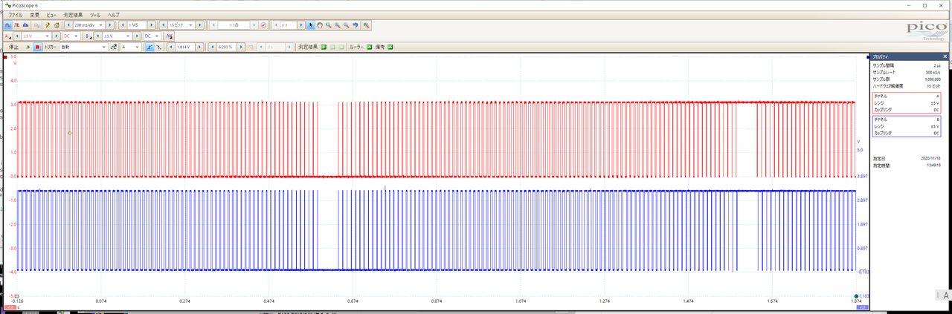Open Channel A ±5 V range dropdown
952x314 pixels.
click(x=47, y=36)
